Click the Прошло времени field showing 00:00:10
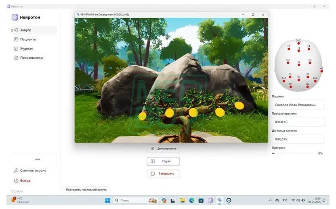 point(298,122)
